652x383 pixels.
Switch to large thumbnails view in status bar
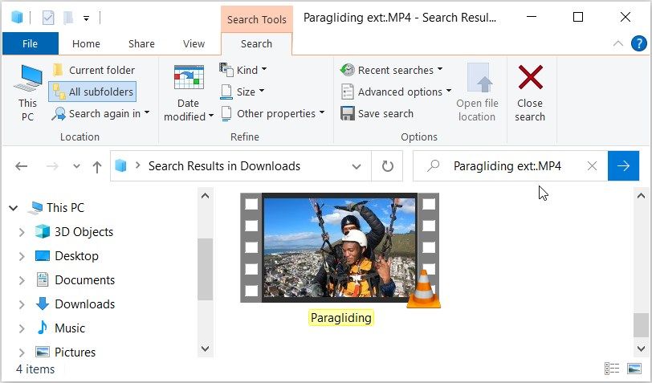tap(634, 369)
